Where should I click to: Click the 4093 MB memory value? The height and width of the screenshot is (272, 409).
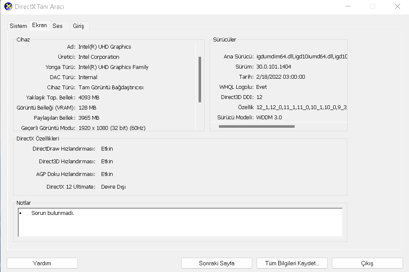[88, 98]
